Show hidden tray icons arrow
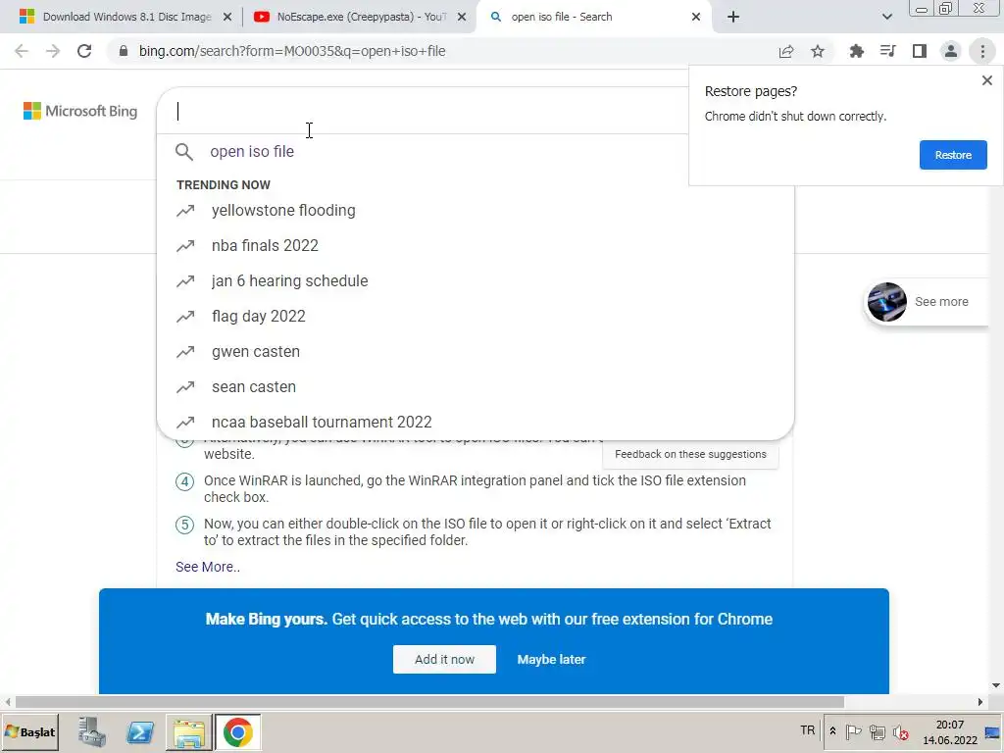Viewport: 1004px width, 753px height. click(x=832, y=730)
